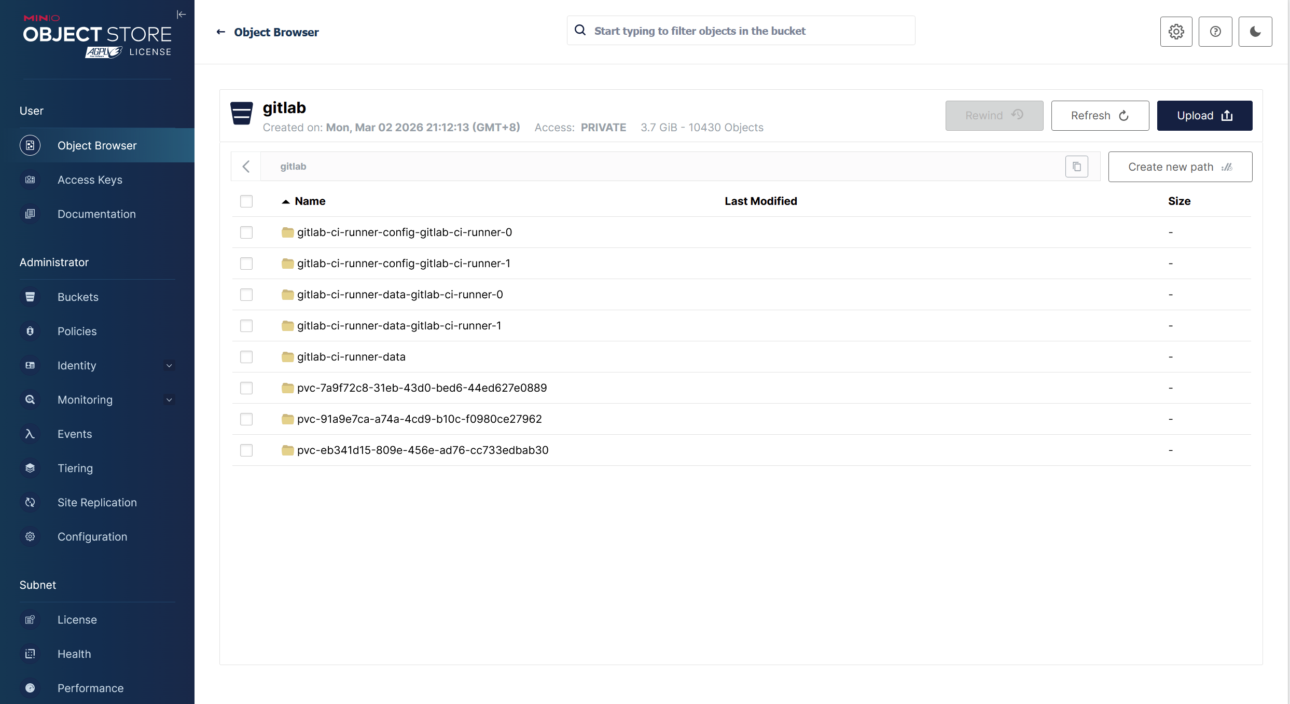Check the gitlab-ci-runner-data folder checkbox
Image resolution: width=1290 pixels, height=704 pixels.
pos(246,357)
